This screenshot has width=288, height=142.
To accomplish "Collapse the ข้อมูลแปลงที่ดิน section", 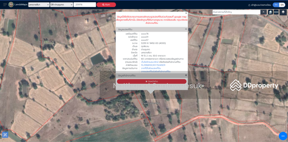I will point(186,29).
